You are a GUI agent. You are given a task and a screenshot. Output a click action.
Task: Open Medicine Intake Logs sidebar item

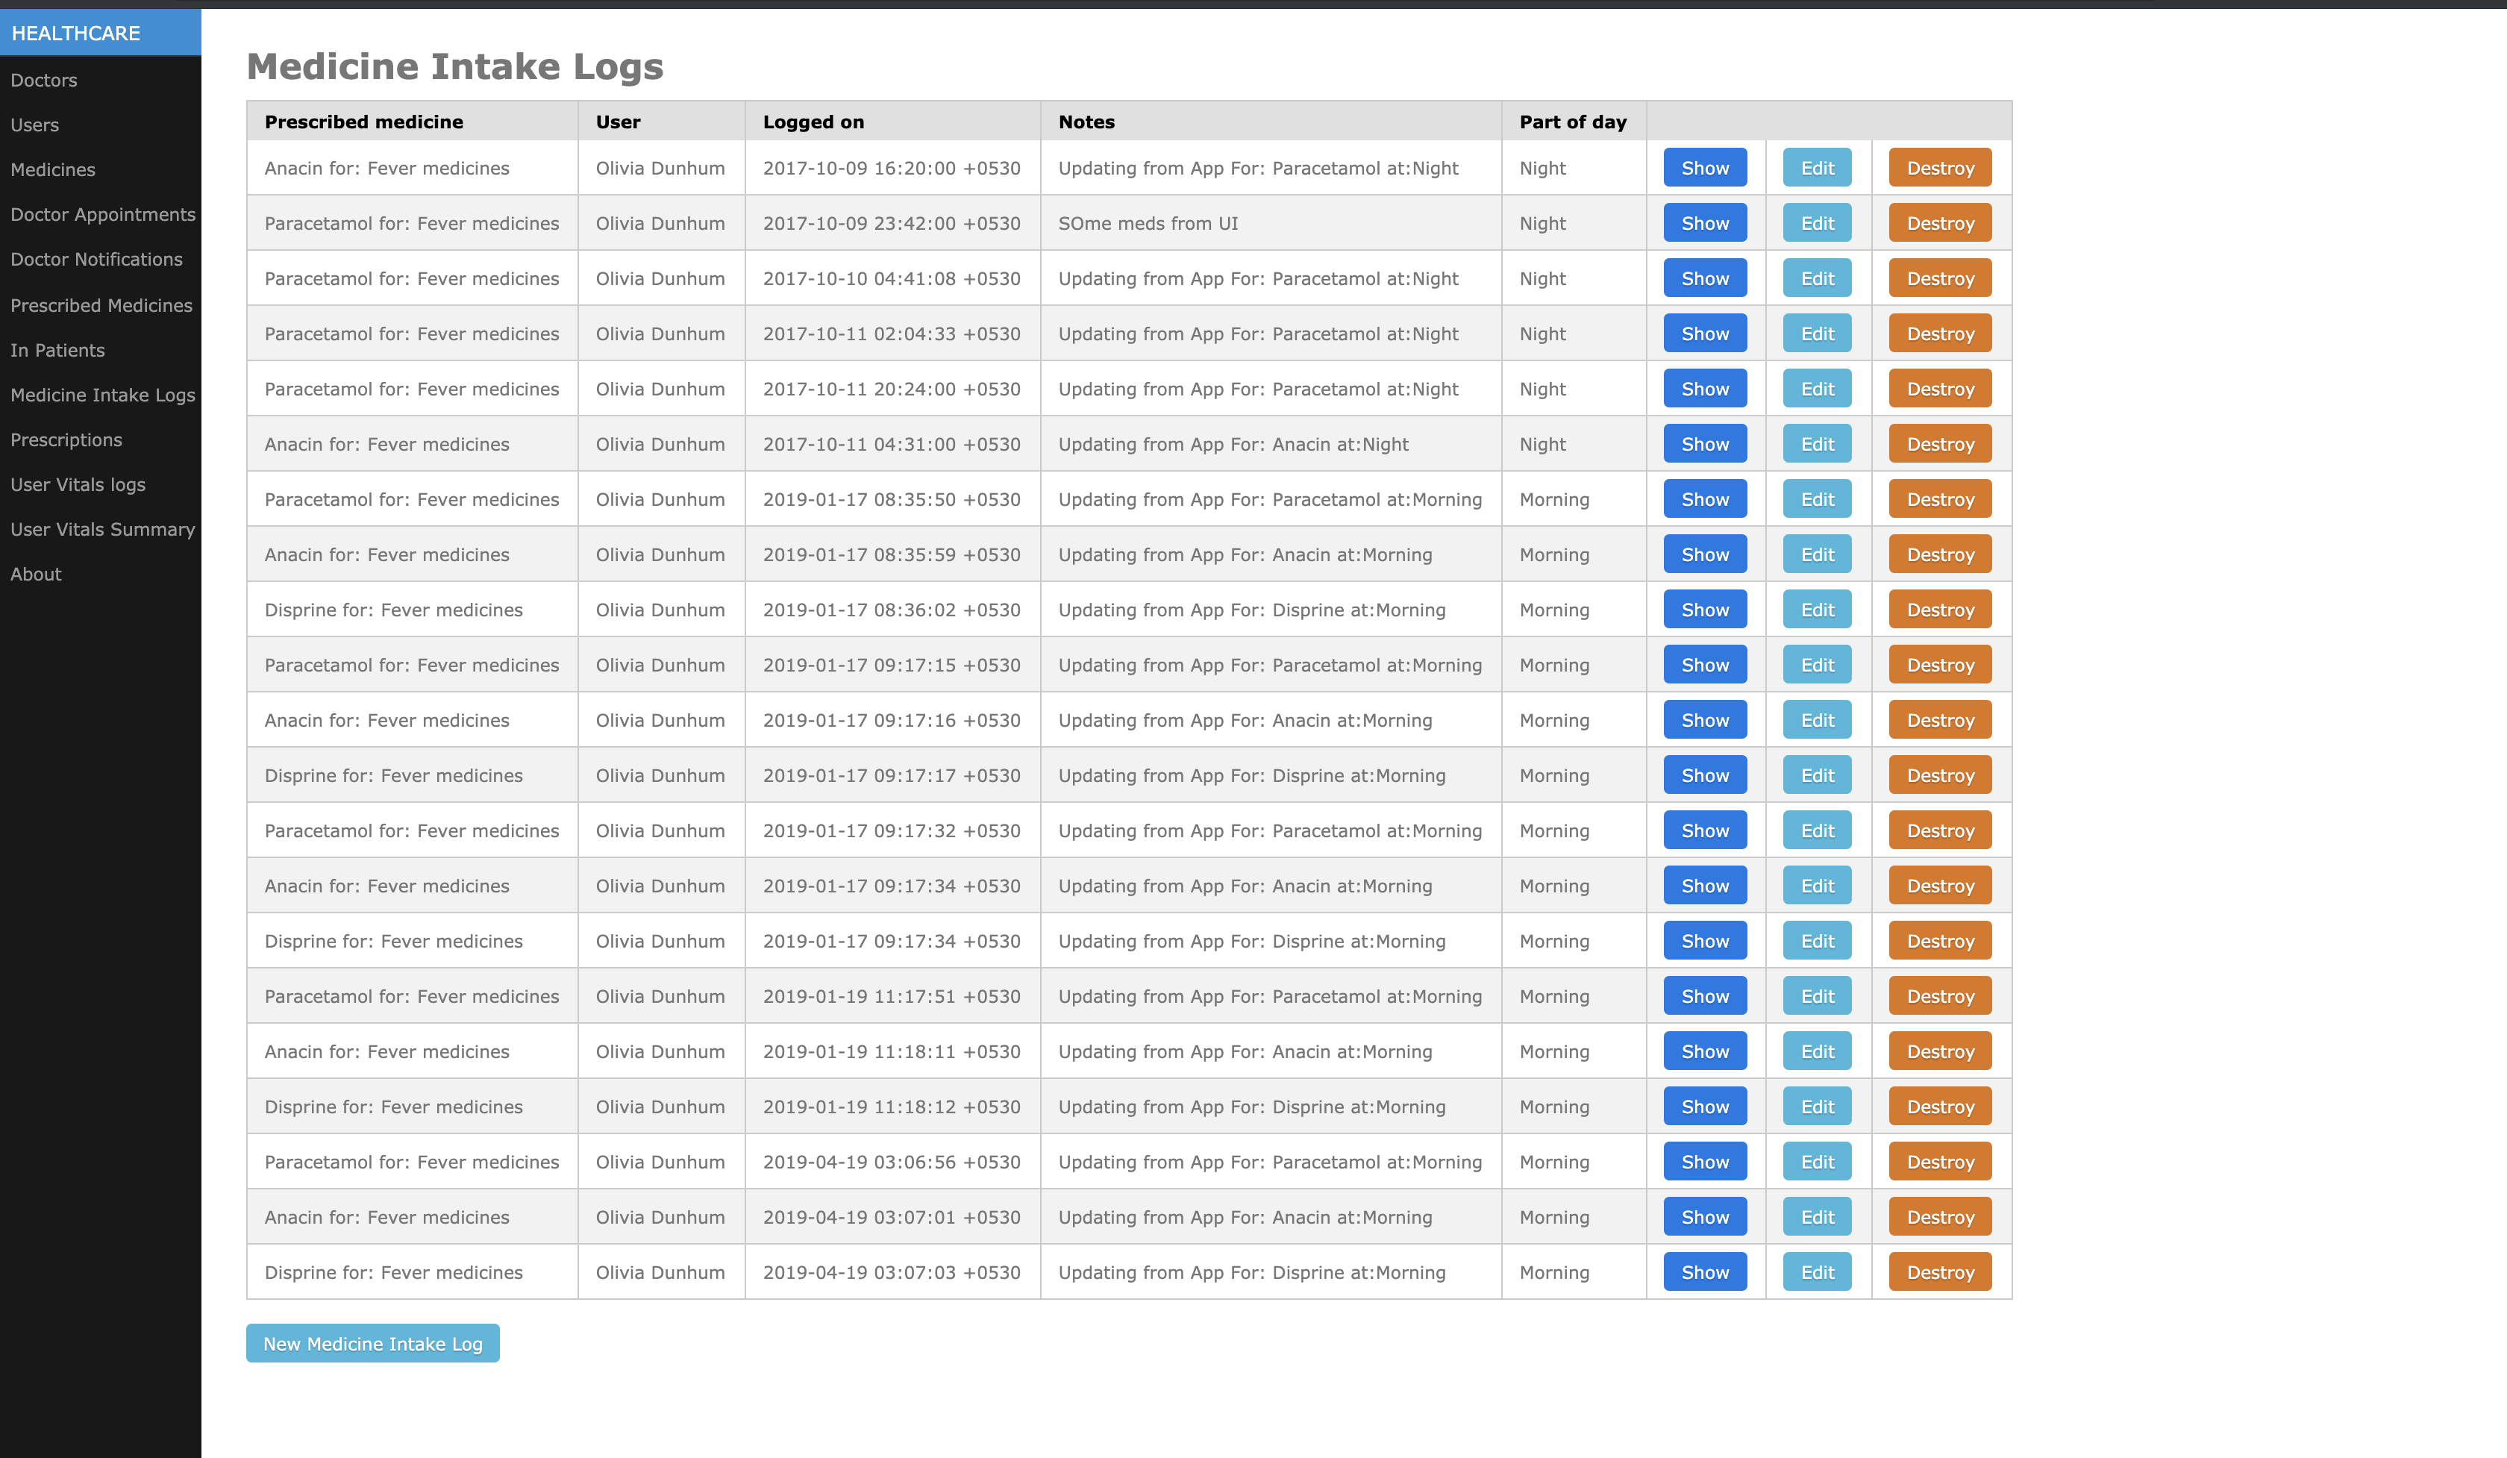102,395
